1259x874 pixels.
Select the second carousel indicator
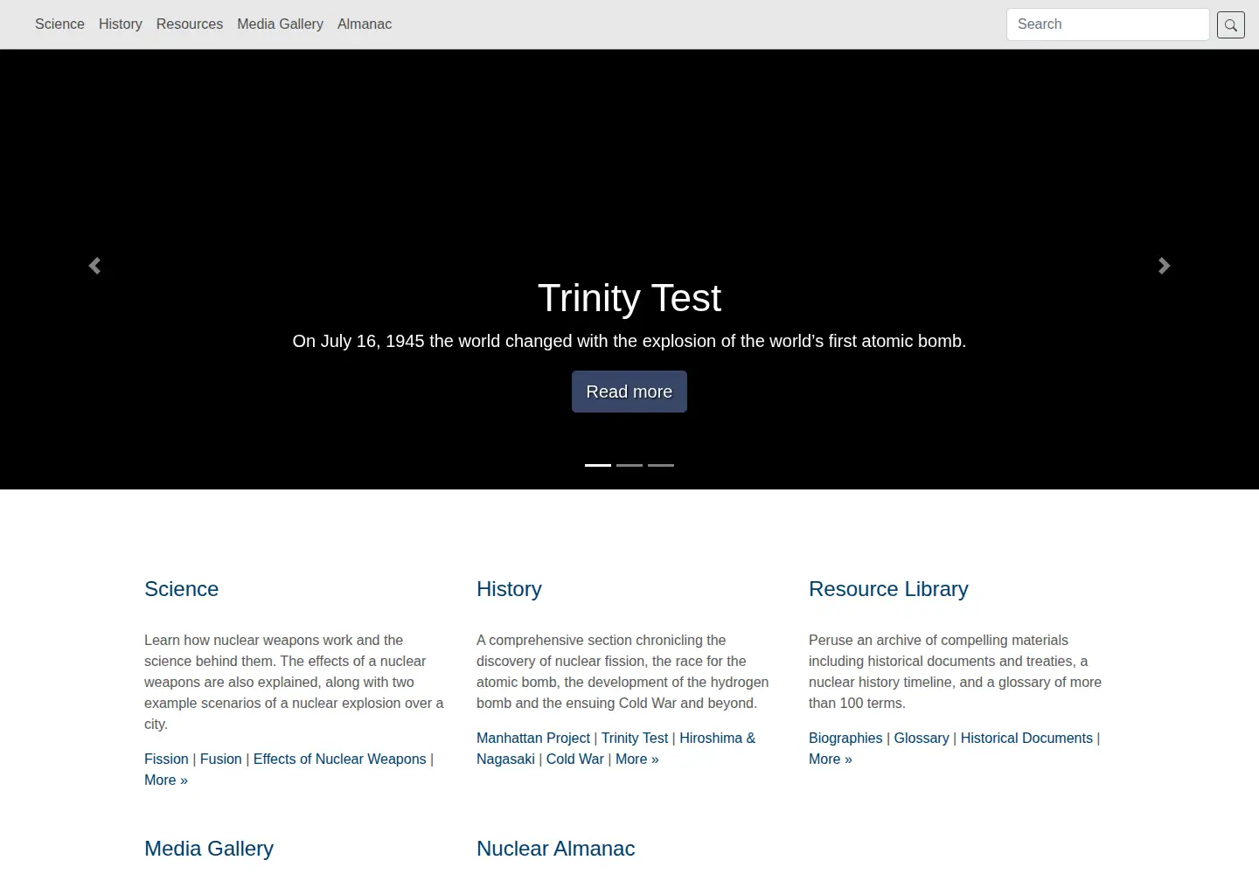click(629, 465)
